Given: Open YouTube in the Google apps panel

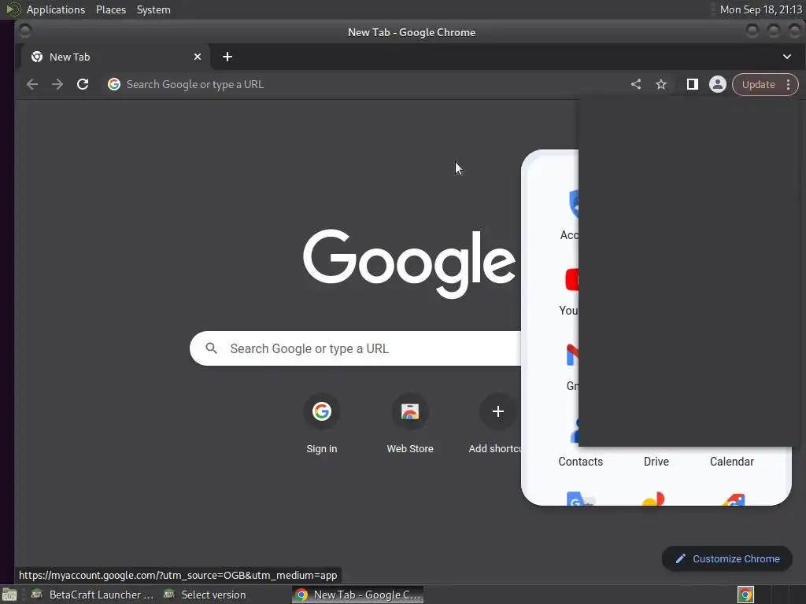Looking at the screenshot, I should tap(570, 291).
